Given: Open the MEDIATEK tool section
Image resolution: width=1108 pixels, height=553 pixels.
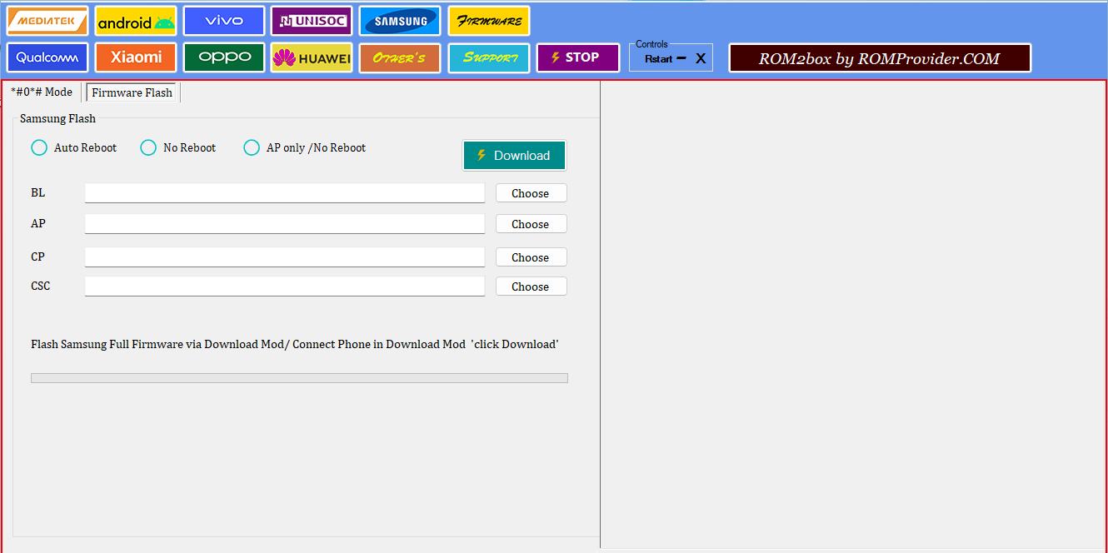Looking at the screenshot, I should pyautogui.click(x=47, y=20).
